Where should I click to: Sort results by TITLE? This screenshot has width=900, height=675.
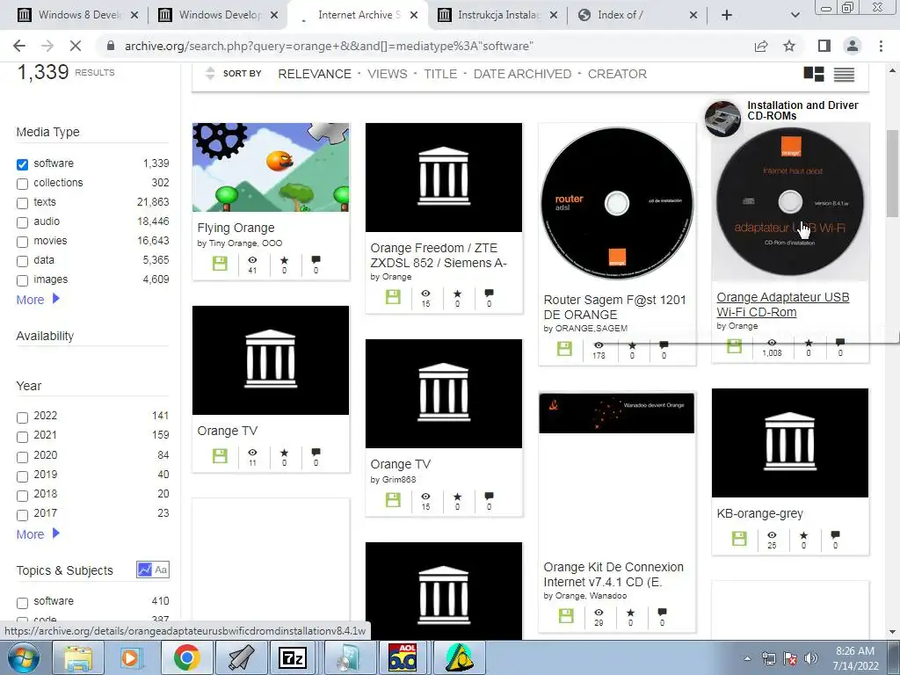coord(440,74)
